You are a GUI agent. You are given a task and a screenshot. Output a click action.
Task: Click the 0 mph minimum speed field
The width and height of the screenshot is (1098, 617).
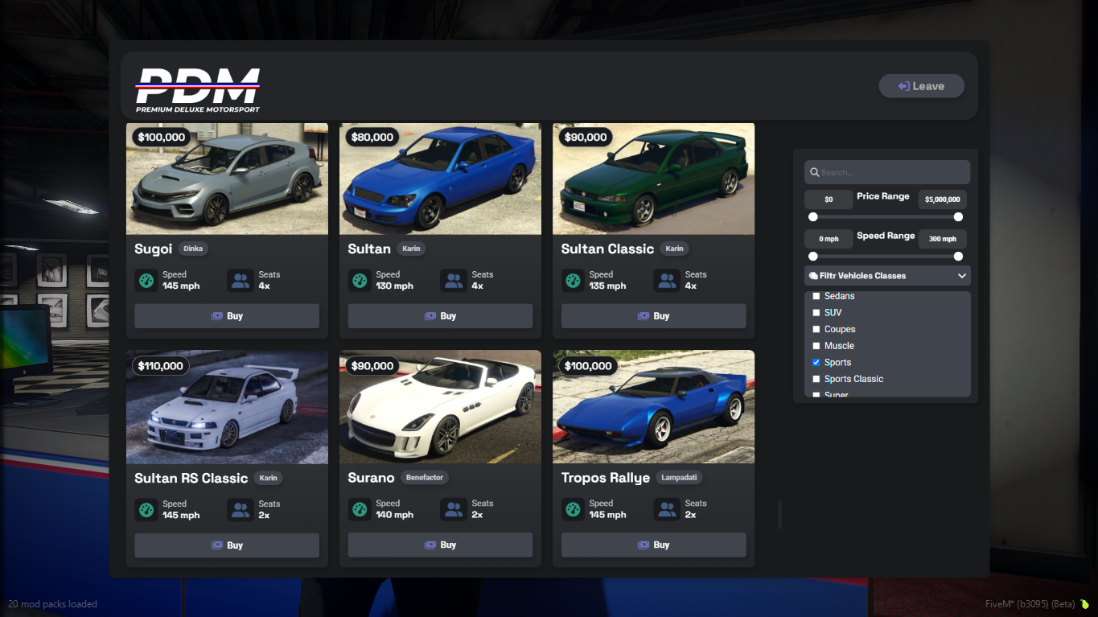[x=829, y=239]
